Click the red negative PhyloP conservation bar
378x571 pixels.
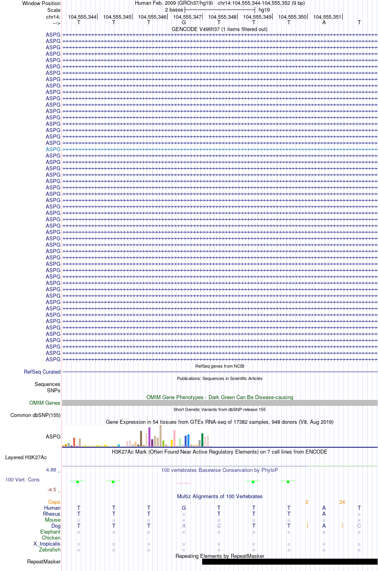(x=183, y=483)
